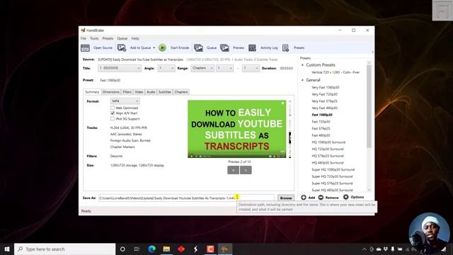Collapse the General presets group
The width and height of the screenshot is (453, 255).
pyautogui.click(x=303, y=80)
